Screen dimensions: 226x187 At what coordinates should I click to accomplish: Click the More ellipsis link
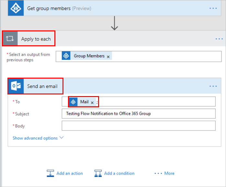pos(164,173)
